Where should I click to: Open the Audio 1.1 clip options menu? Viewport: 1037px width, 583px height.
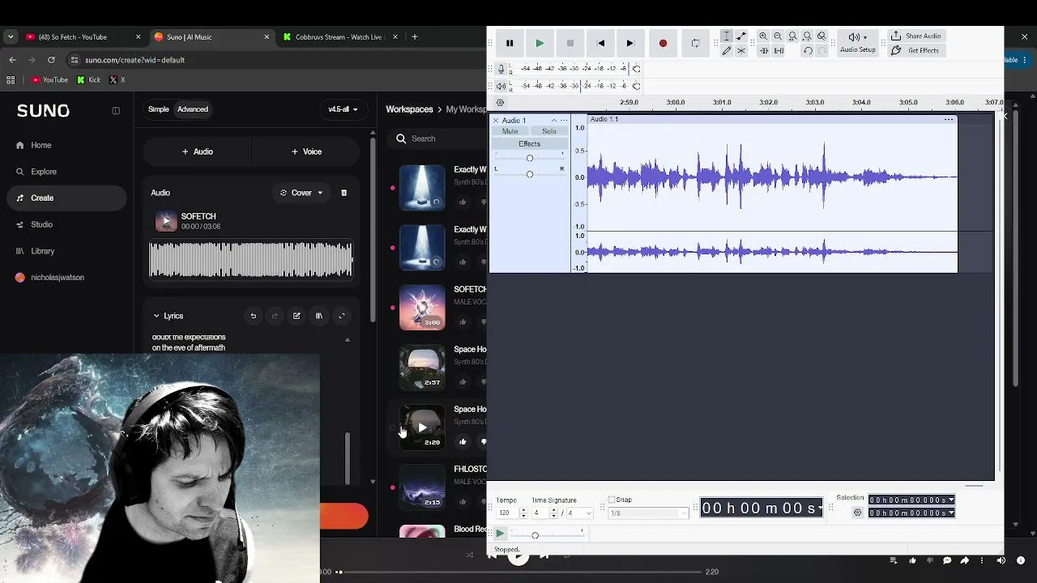tap(948, 120)
